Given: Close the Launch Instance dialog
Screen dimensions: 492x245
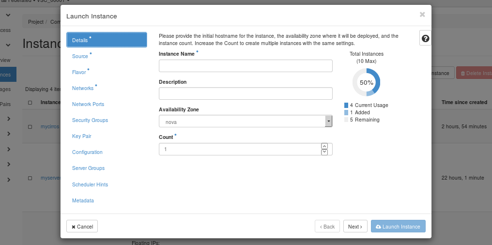Looking at the screenshot, I should (422, 15).
